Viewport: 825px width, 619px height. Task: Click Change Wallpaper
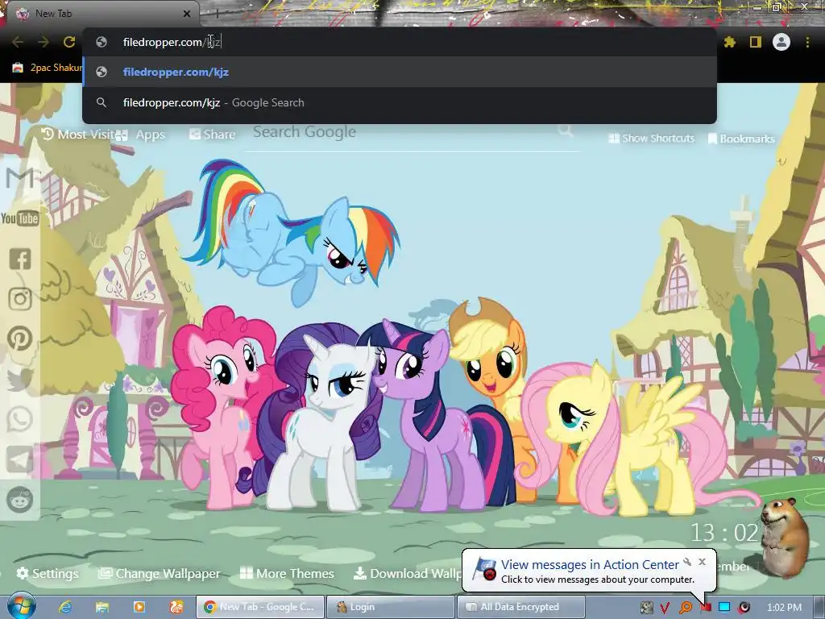pyautogui.click(x=160, y=573)
